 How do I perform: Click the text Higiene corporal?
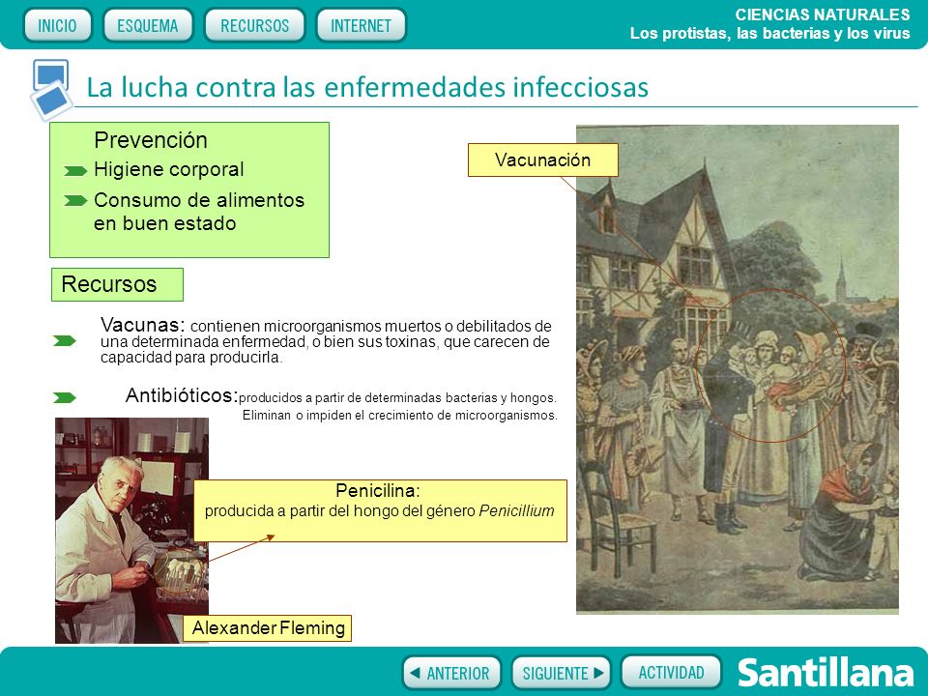click(168, 170)
